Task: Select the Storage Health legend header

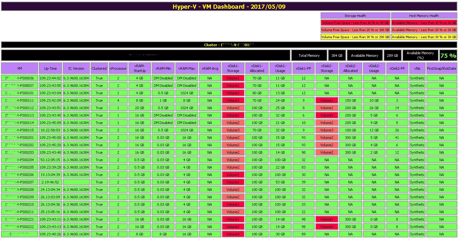Action: click(x=355, y=16)
